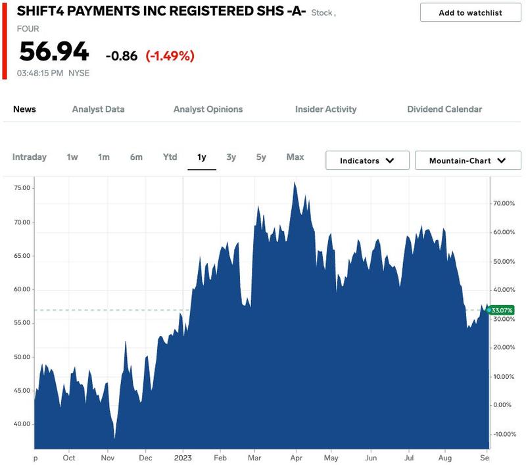The width and height of the screenshot is (526, 465).
Task: Open the Dividend Calendar tab
Action: point(444,109)
